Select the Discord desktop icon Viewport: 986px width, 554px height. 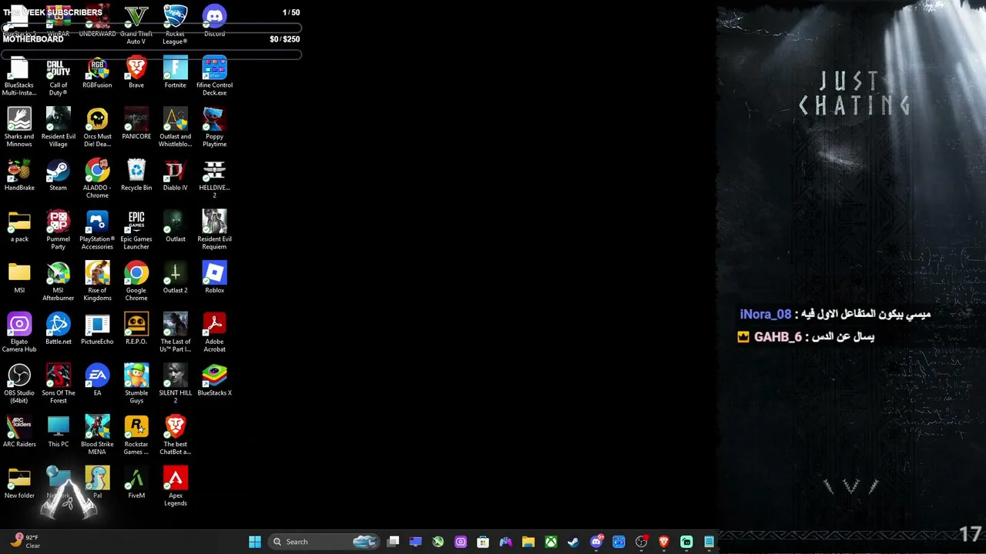pos(214,21)
